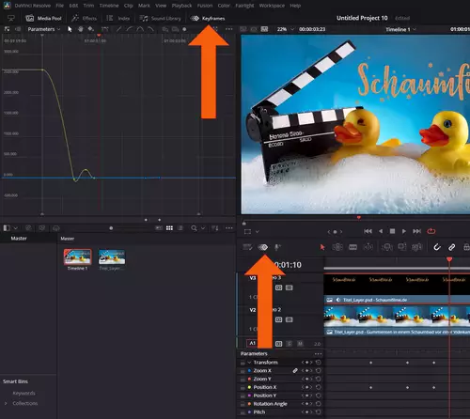The image size is (470, 419).
Task: Open the Timeline 1 name dropdown above viewer
Action: (400, 29)
